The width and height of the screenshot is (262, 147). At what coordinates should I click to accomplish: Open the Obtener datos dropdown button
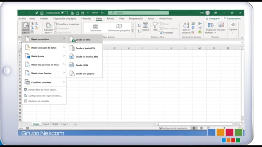coord(25,28)
